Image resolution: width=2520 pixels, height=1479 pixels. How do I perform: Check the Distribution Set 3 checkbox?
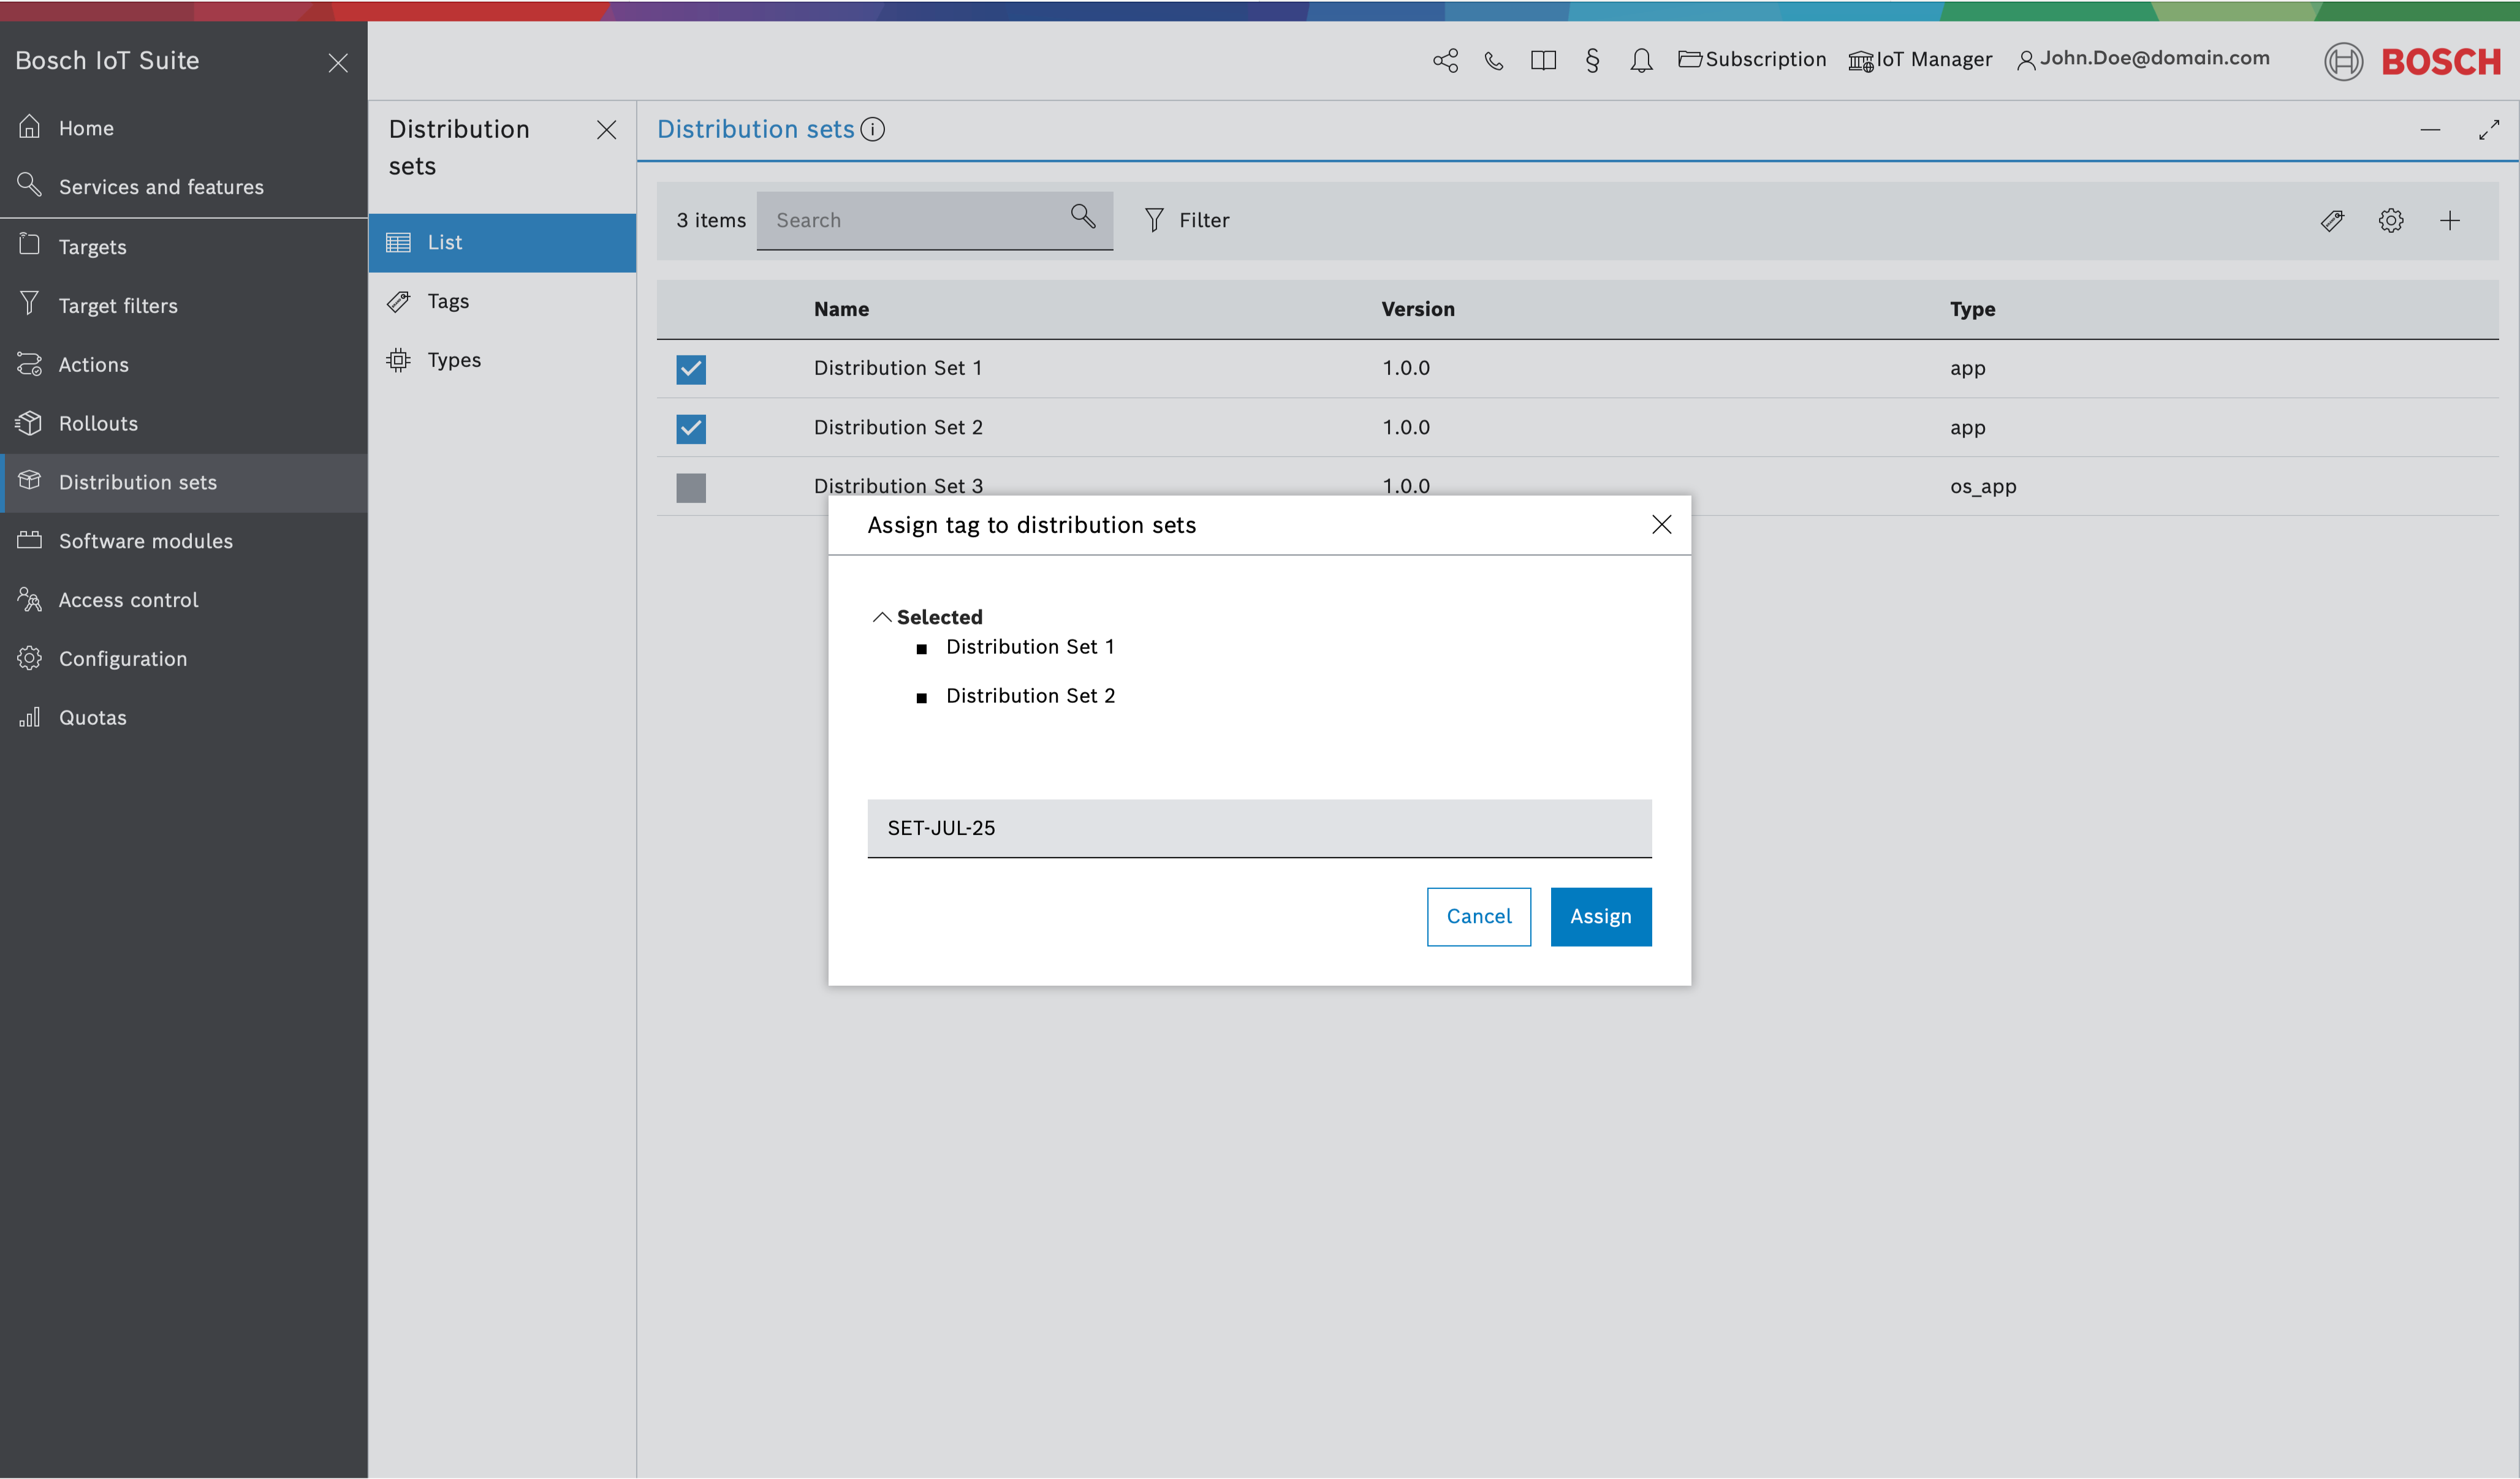691,487
